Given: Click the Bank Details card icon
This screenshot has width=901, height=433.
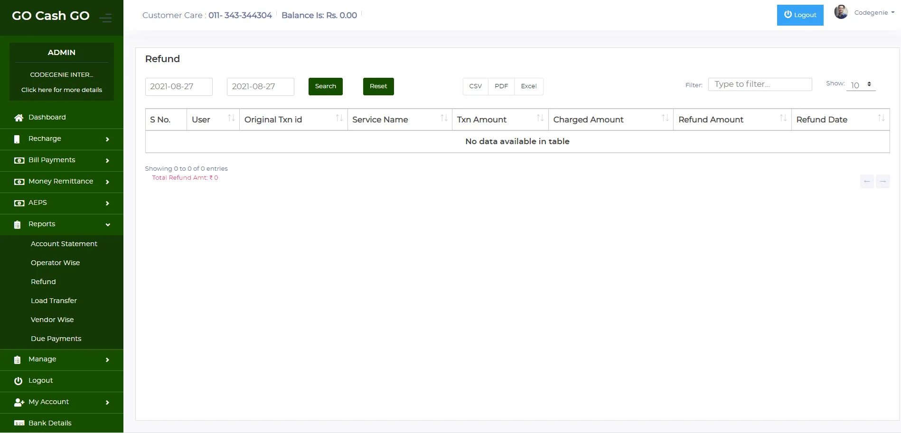Looking at the screenshot, I should point(19,423).
